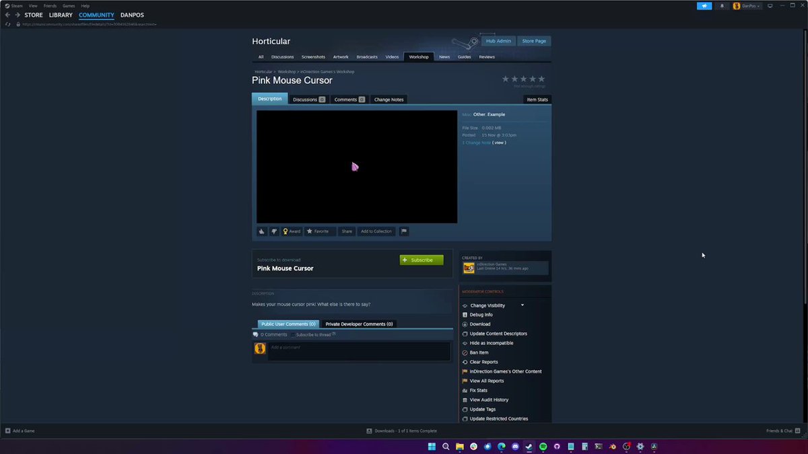Image resolution: width=808 pixels, height=454 pixels.
Task: Reload the page in Steam
Action: [x=8, y=24]
